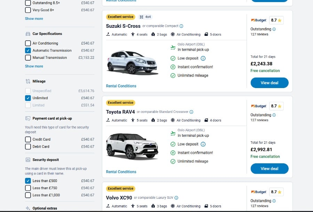This screenshot has height=212, width=313.
Task: Click Excellent service badge on Suzuki S-Cross
Action: 121,17
